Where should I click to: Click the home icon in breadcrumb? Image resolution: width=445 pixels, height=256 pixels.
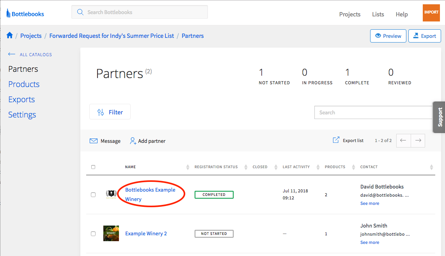(x=10, y=35)
